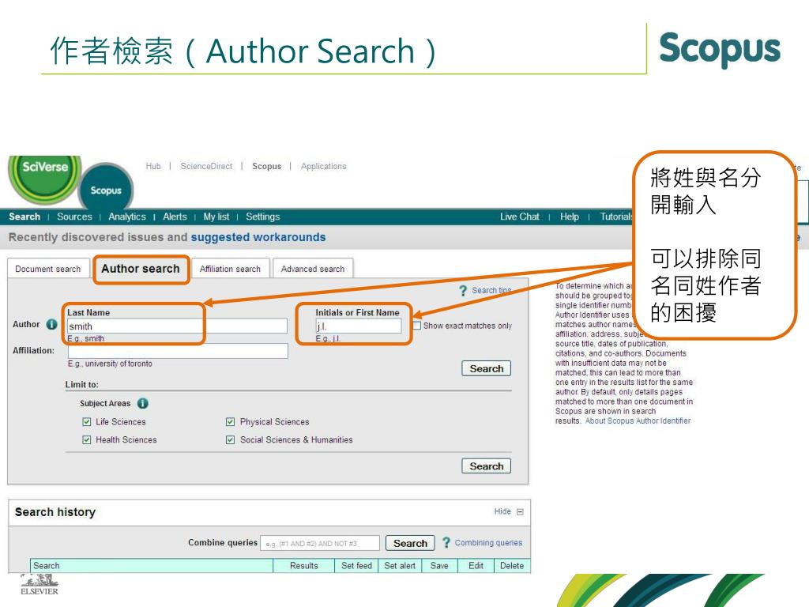809x607 pixels.
Task: Go to the Hub link
Action: point(153,166)
